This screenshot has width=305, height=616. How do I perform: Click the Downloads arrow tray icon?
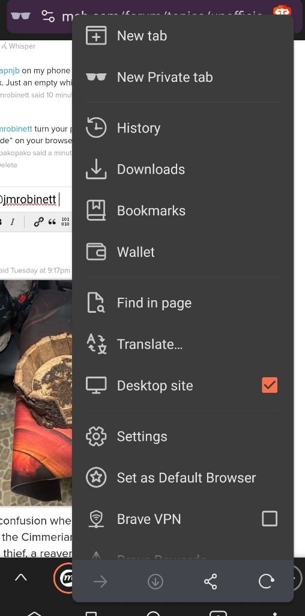pyautogui.click(x=96, y=169)
